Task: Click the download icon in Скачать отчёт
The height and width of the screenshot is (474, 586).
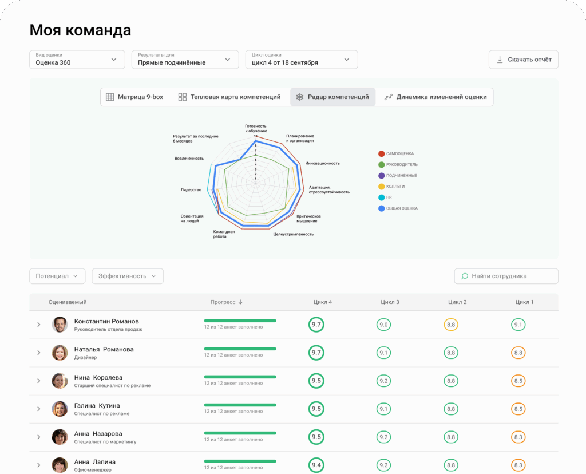Action: click(500, 60)
